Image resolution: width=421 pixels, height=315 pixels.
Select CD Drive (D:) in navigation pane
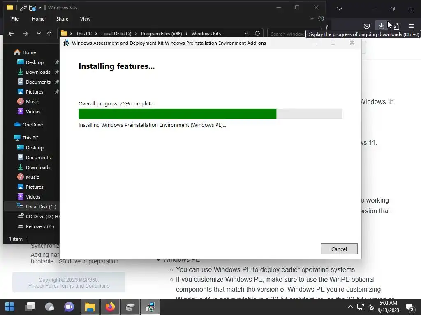38,217
